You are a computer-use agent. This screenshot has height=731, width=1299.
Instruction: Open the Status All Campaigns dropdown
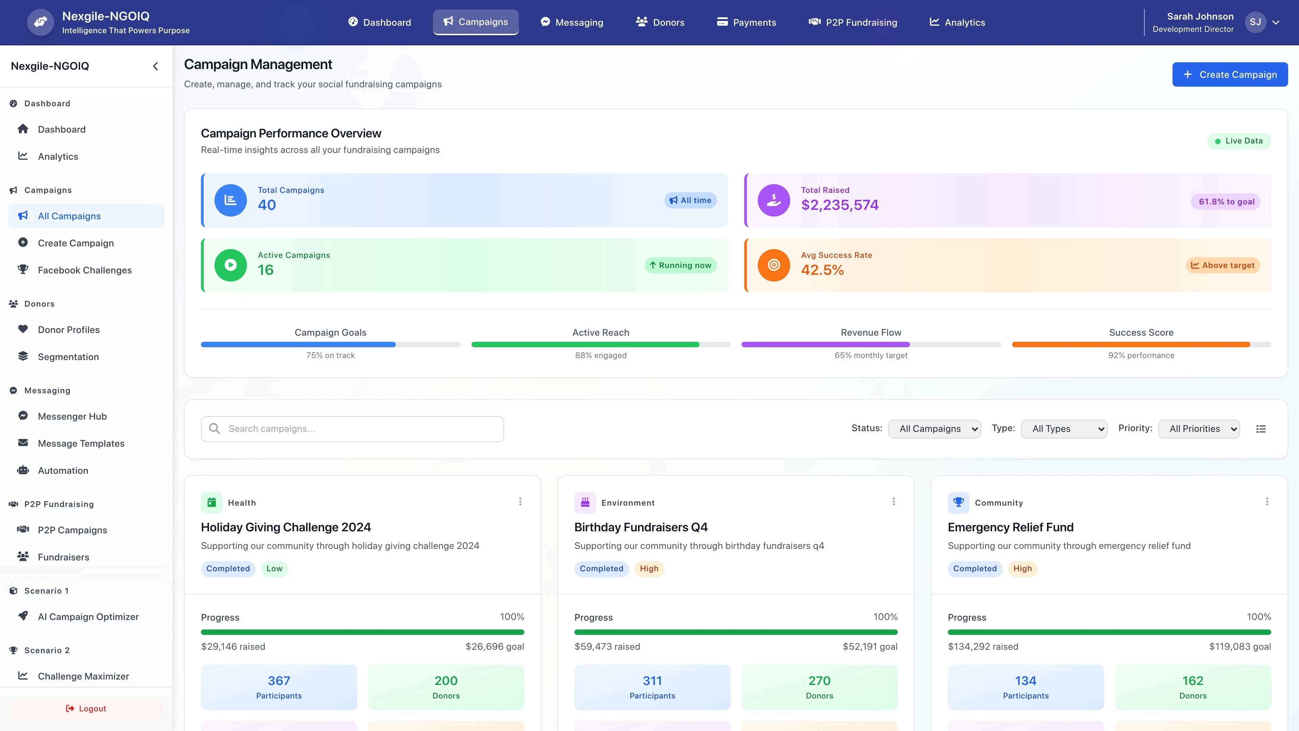point(934,428)
